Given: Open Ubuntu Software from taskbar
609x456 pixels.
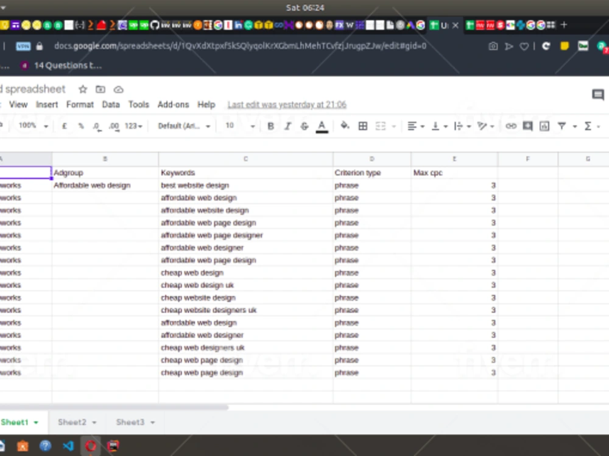Looking at the screenshot, I should pyautogui.click(x=23, y=446).
